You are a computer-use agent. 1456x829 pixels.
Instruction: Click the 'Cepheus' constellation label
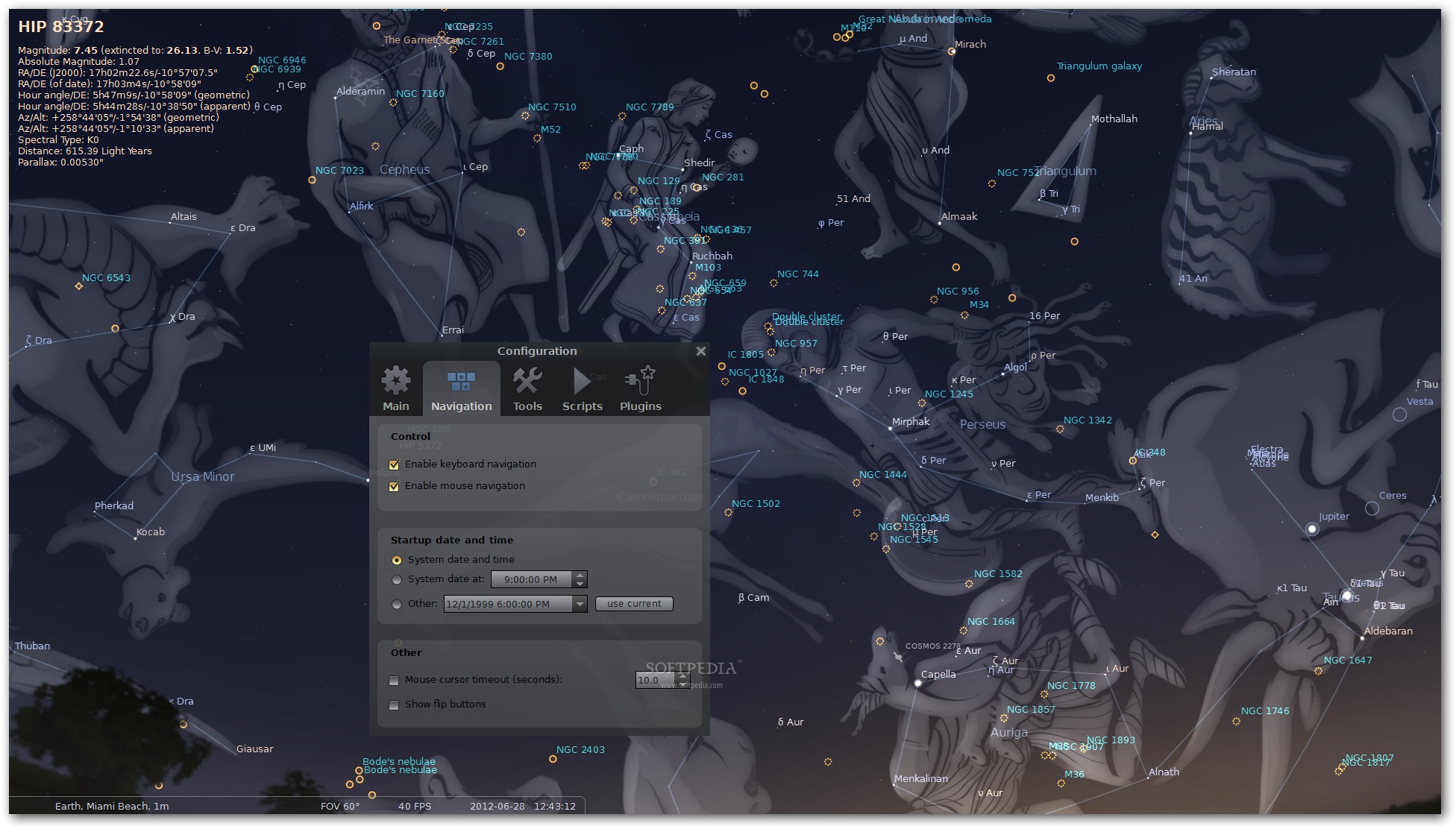[x=404, y=169]
